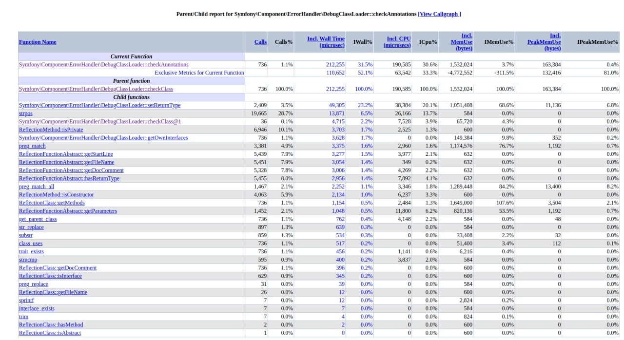Viewport: 624px width, 340px height.
Task: Select setReturnType wall time 49,305
Action: [x=337, y=105]
